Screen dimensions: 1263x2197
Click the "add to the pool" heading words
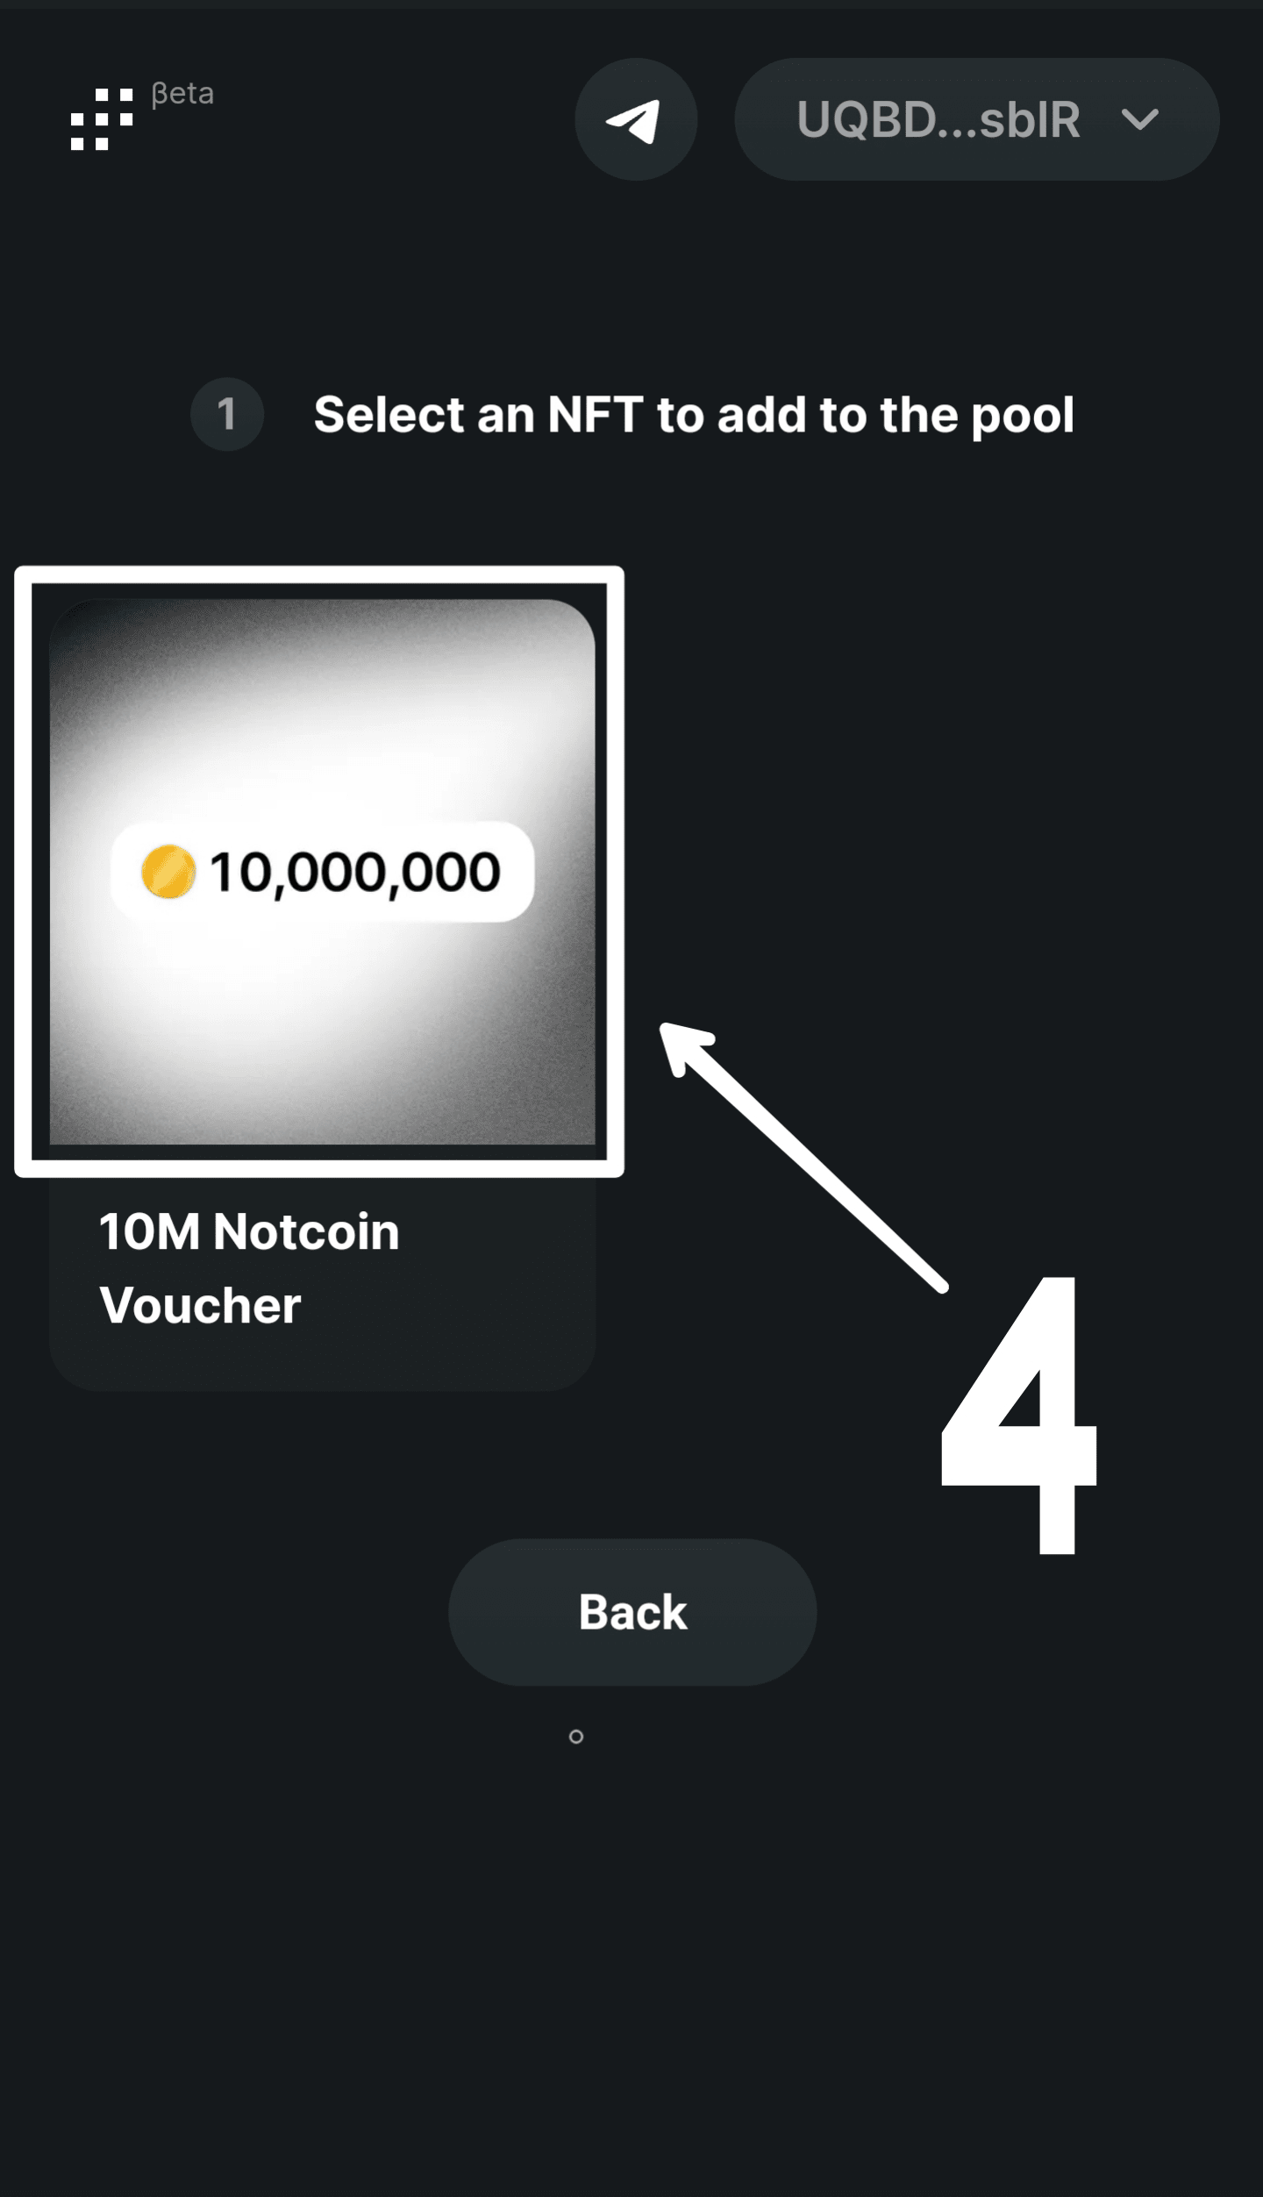[895, 415]
